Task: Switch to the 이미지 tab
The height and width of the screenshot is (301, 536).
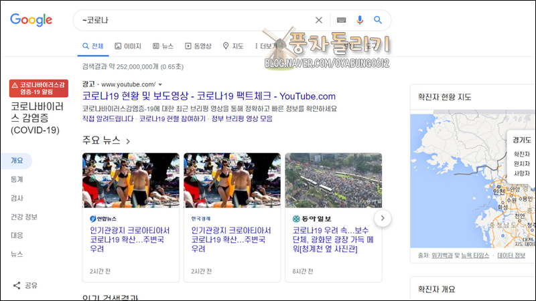Action: [x=128, y=46]
